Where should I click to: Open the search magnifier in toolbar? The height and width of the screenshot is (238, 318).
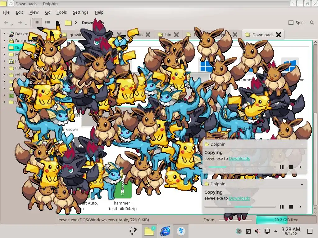click(312, 23)
